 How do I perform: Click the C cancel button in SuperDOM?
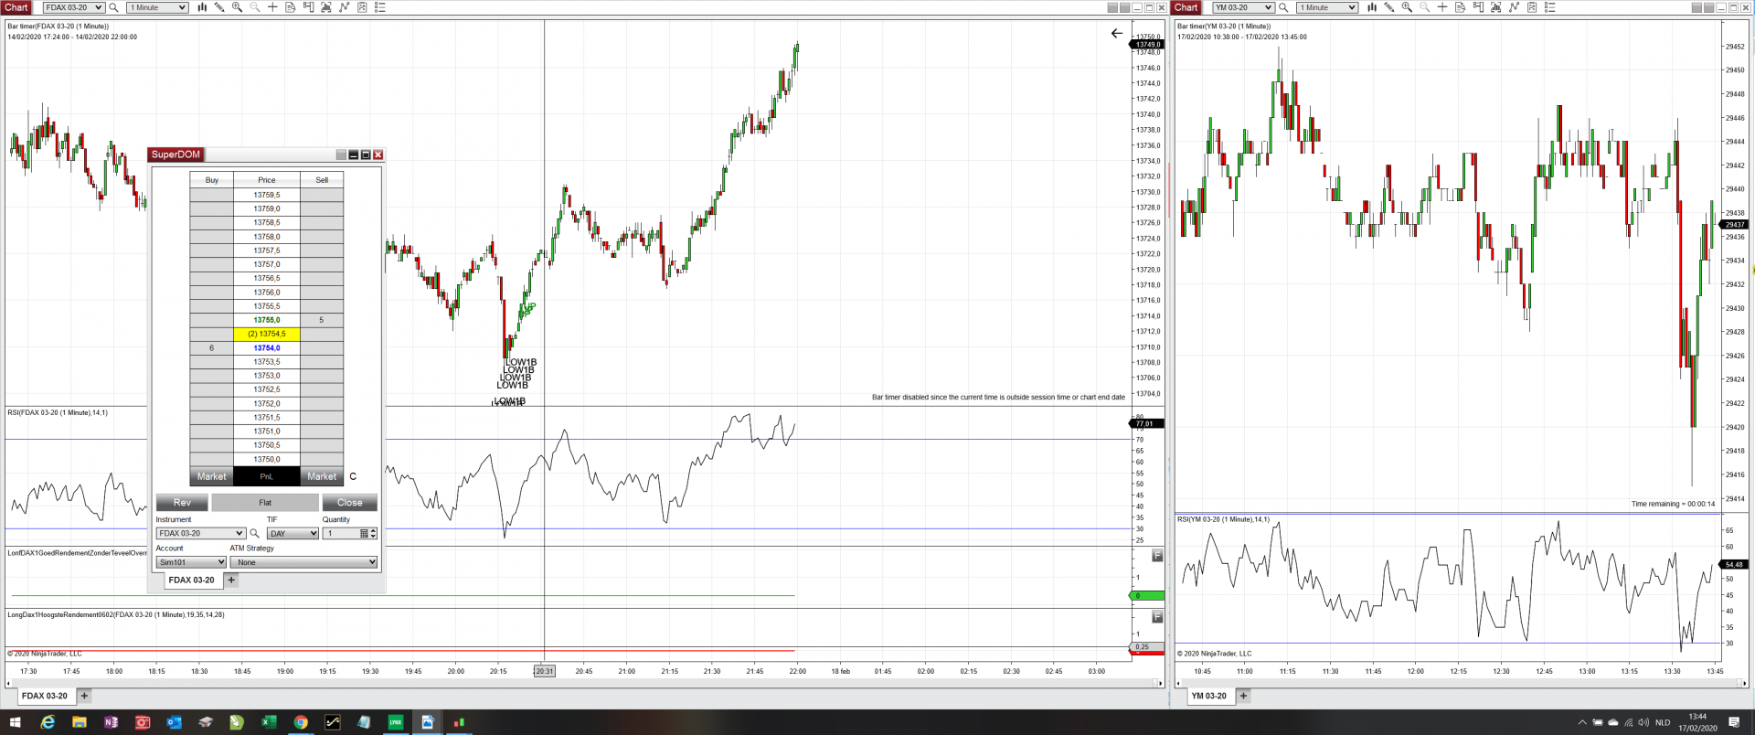(353, 476)
